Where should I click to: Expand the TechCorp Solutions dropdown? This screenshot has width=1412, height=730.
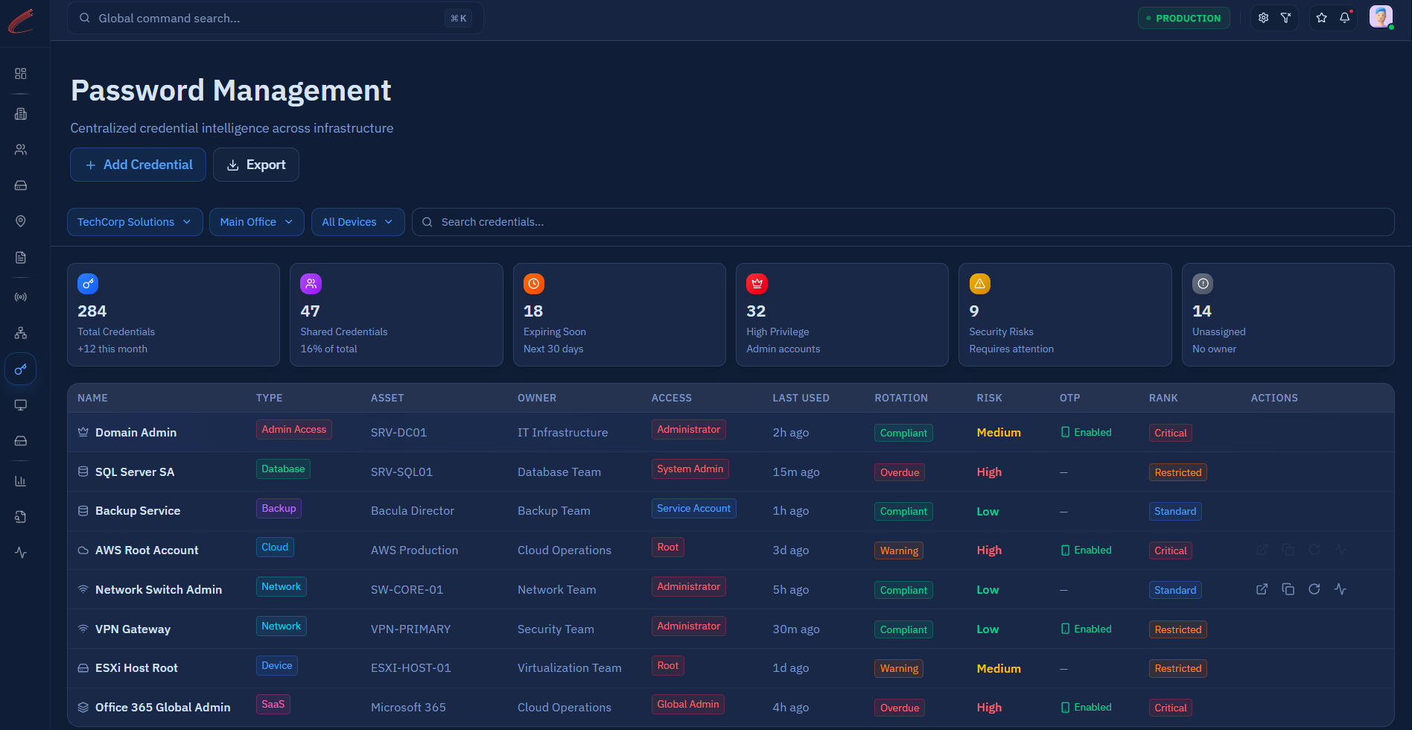click(x=135, y=222)
